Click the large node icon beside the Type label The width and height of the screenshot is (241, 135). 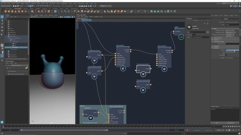point(189,27)
